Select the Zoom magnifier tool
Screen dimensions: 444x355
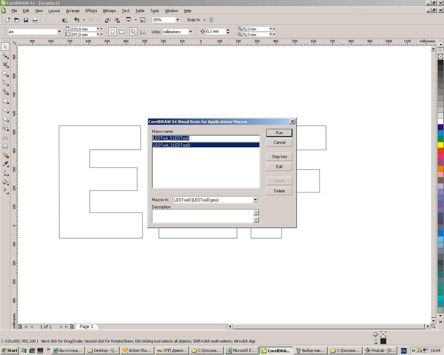[x=5, y=74]
